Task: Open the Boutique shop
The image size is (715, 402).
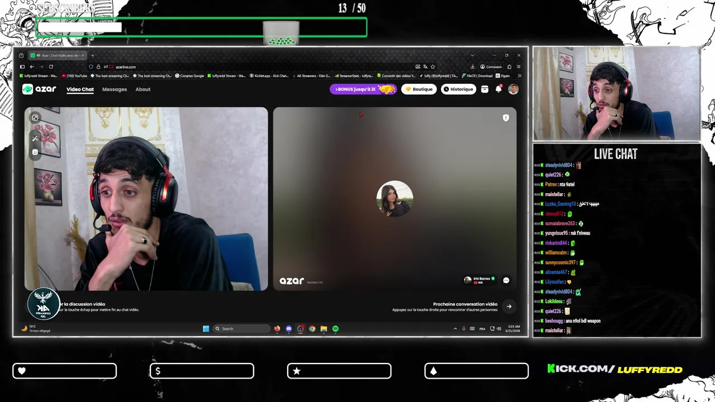Action: click(419, 89)
